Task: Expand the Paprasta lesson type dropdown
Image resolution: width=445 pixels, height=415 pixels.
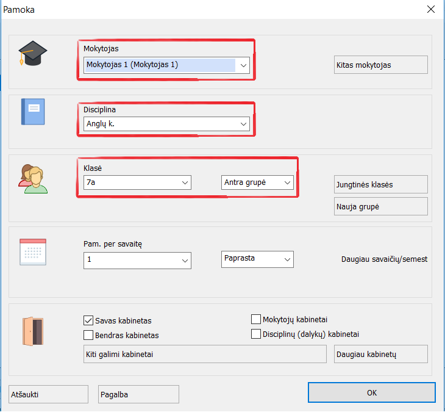Action: click(287, 259)
